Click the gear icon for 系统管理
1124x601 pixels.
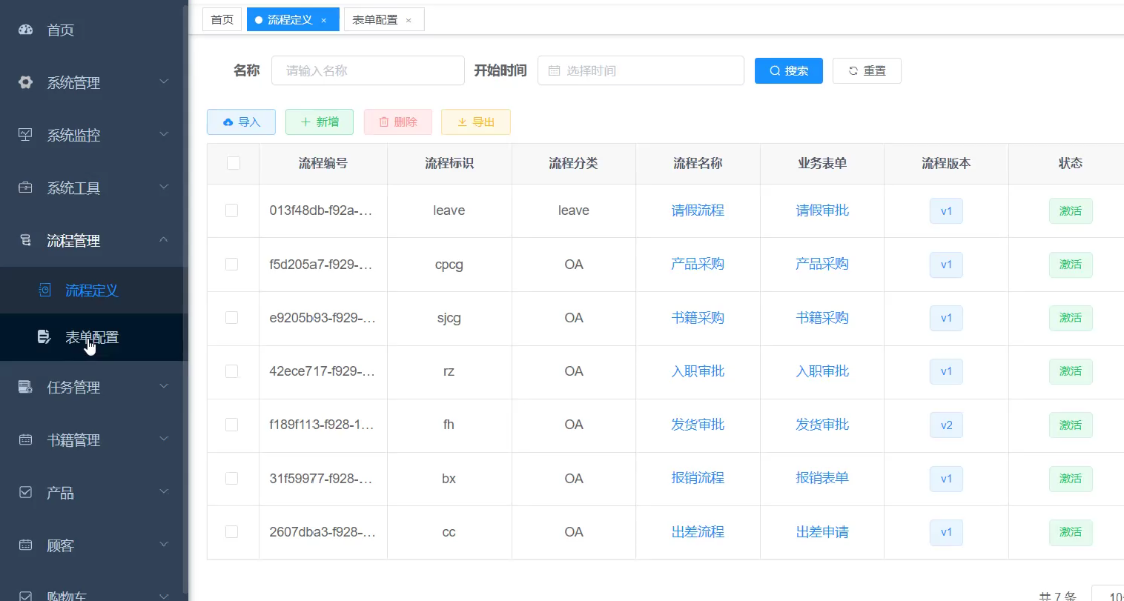(x=25, y=82)
